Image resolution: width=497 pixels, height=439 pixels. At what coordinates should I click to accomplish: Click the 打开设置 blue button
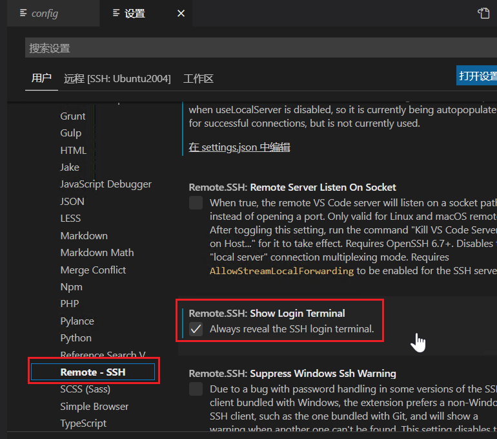(476, 76)
